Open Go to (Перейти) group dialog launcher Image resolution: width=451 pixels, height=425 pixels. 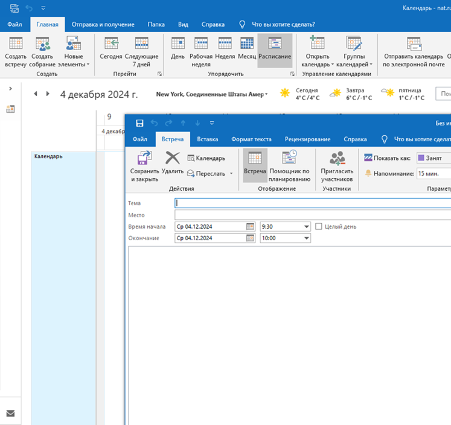(159, 74)
